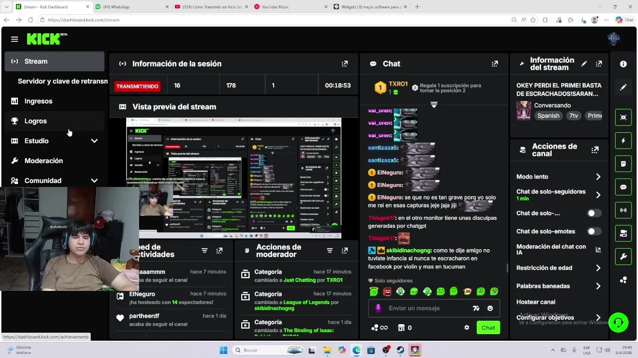The height and width of the screenshot is (358, 638).
Task: Open Restricción de edad chevron
Action: click(x=598, y=268)
